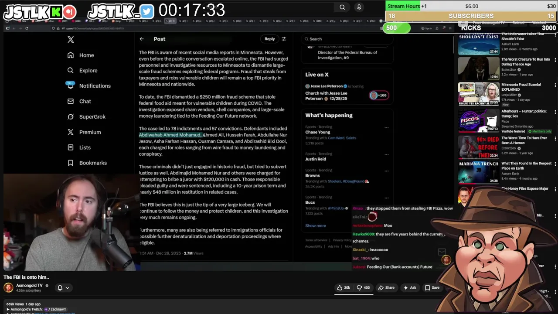The height and width of the screenshot is (314, 558).
Task: Open menu for Underwater Lakes video
Action: pos(555,35)
